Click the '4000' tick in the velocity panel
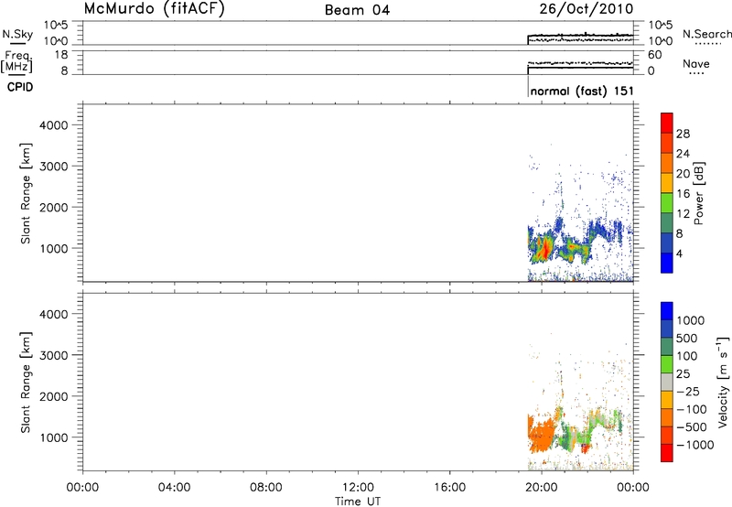 point(54,314)
